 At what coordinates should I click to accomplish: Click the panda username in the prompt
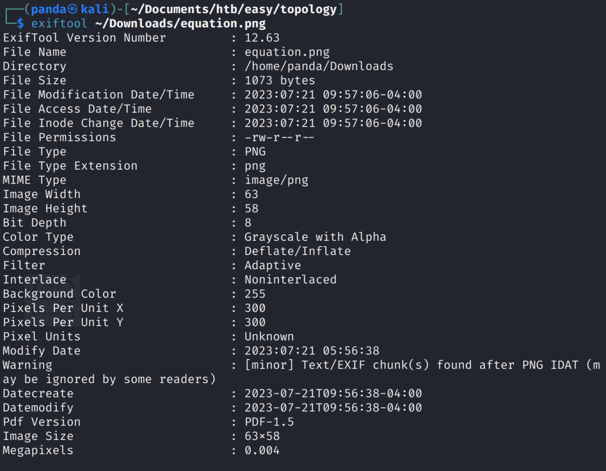click(x=48, y=9)
